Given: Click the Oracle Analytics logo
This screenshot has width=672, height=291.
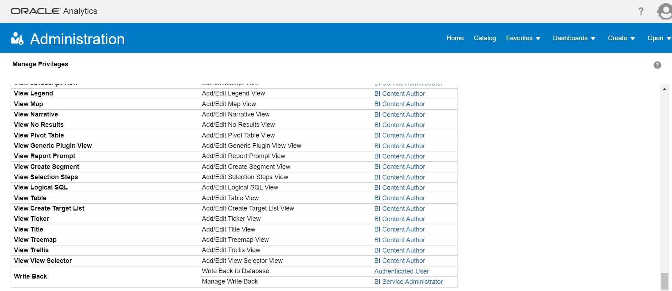Looking at the screenshot, I should tap(54, 11).
